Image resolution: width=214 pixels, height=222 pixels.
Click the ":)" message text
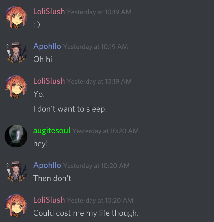coord(37,24)
